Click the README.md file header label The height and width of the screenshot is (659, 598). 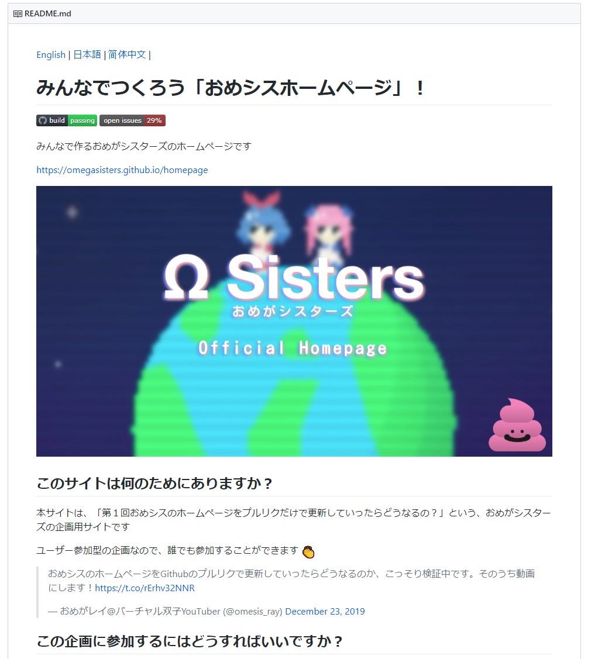point(47,14)
